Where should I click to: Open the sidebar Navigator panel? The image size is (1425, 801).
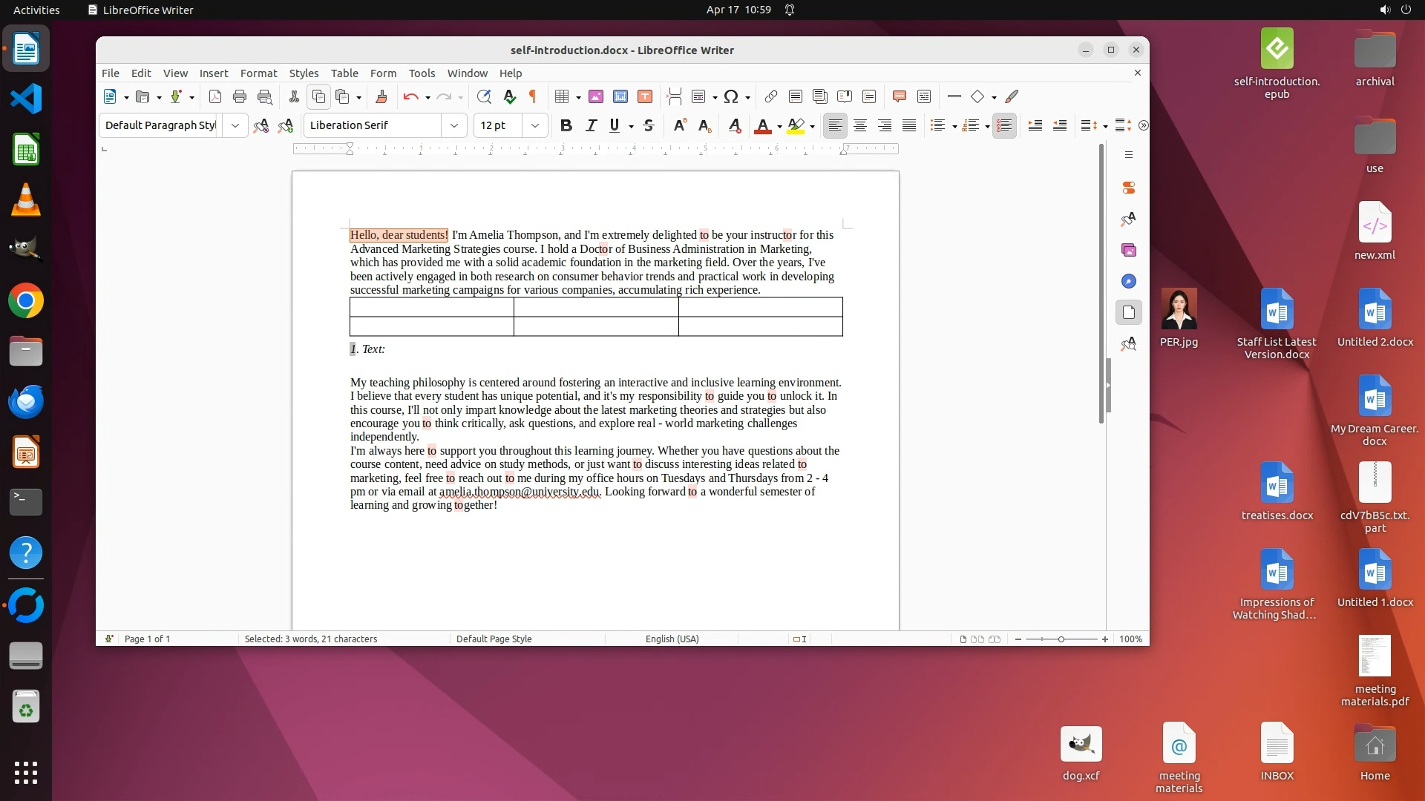1129,281
